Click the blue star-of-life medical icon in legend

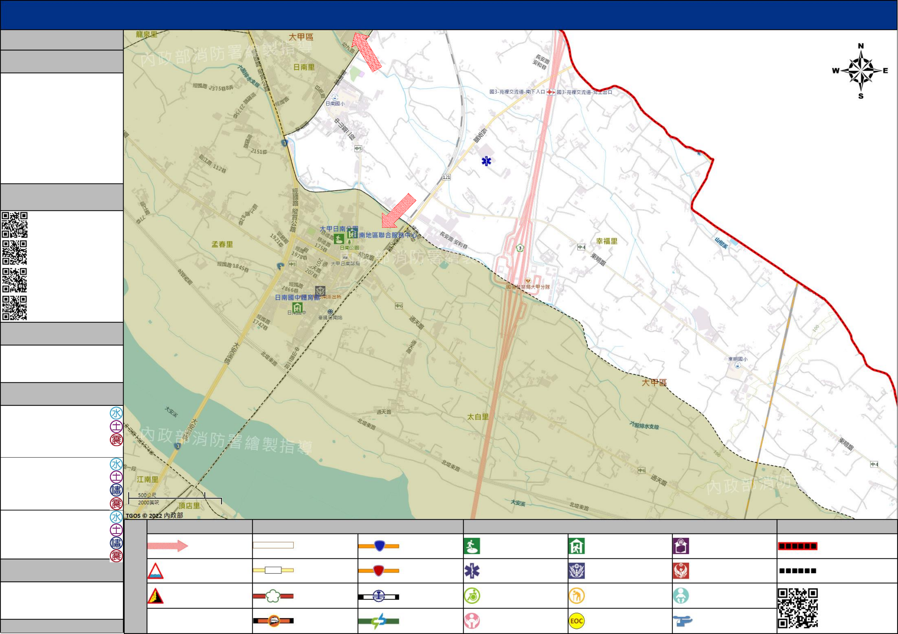click(472, 571)
